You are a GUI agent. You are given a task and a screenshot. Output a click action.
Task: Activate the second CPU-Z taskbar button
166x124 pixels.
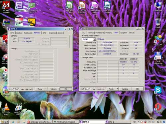[x=118, y=122]
